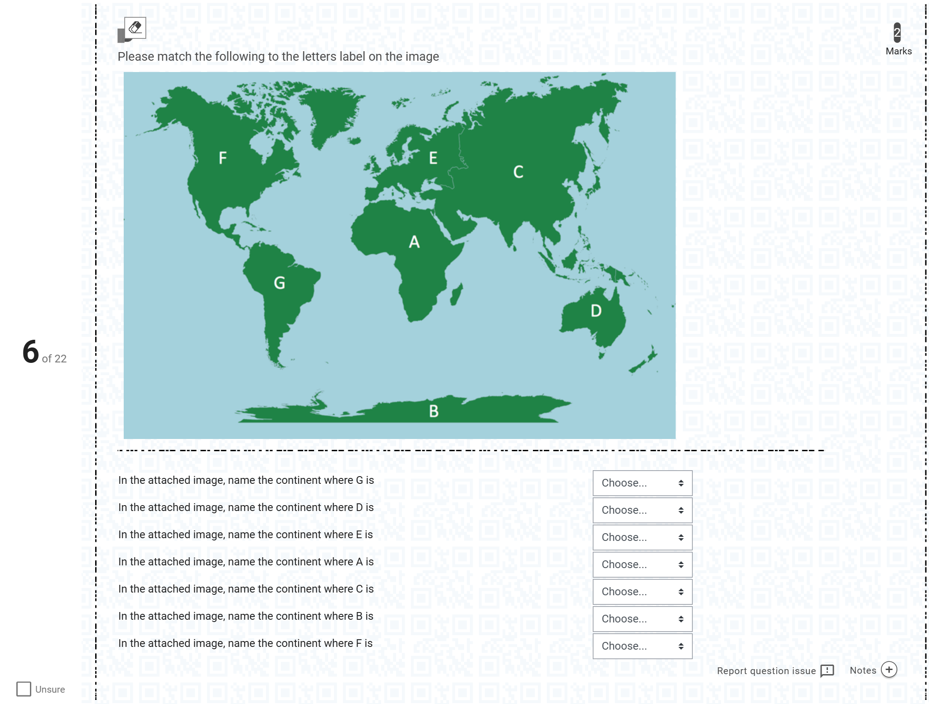Open the dropdown for continent E

642,537
